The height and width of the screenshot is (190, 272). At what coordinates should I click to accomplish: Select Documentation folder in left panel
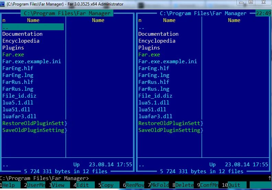(22, 34)
